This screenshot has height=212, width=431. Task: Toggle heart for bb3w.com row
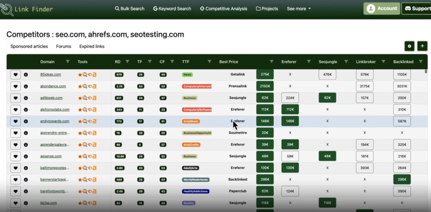point(16,203)
